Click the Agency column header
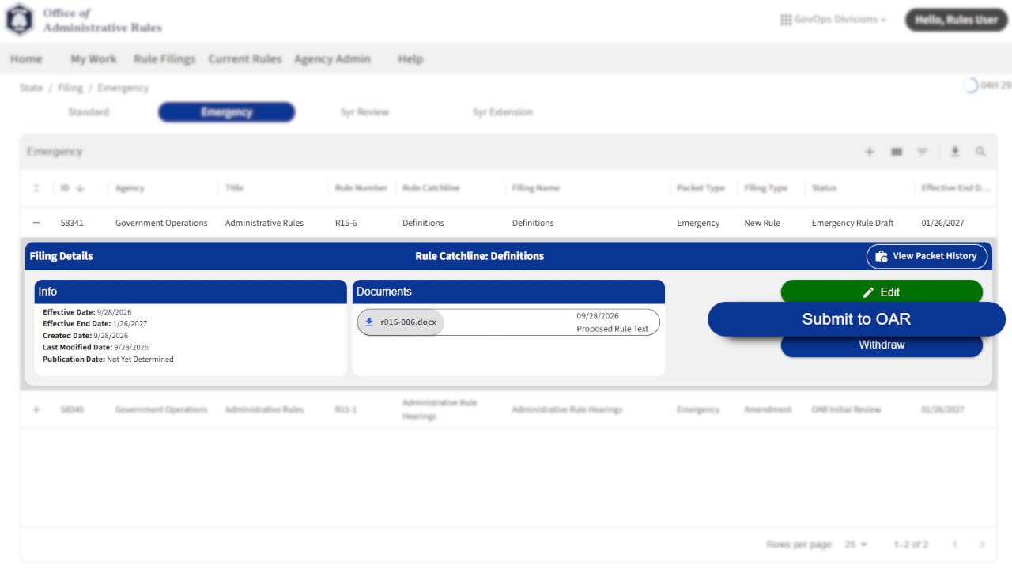 [x=130, y=188]
